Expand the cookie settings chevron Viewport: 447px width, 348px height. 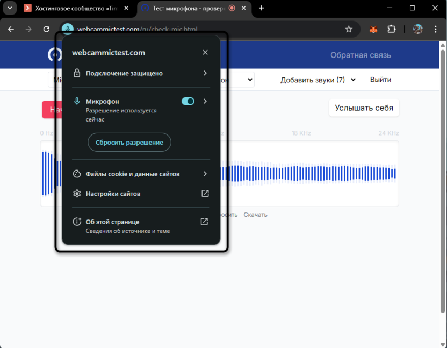(x=205, y=174)
